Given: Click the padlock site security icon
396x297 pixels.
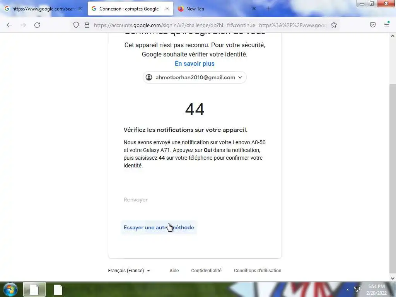Looking at the screenshot, I should tap(87, 25).
